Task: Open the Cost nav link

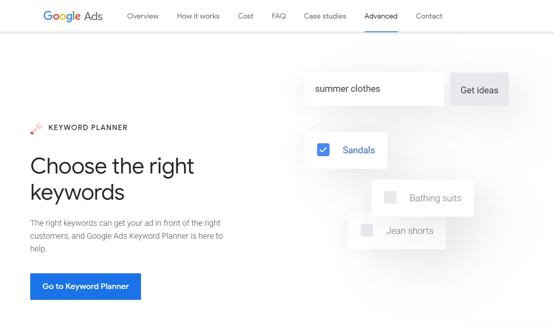Action: 246,16
